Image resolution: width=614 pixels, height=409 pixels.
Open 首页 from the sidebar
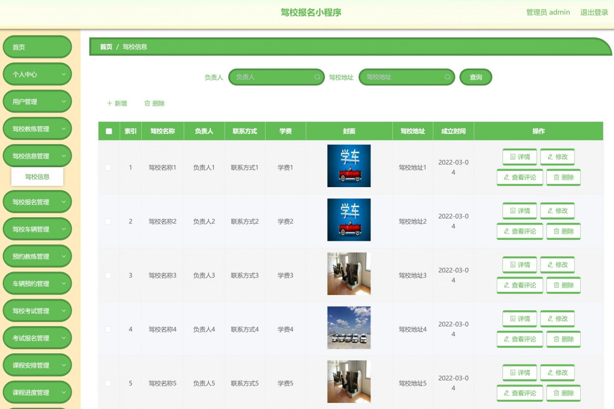coord(37,47)
